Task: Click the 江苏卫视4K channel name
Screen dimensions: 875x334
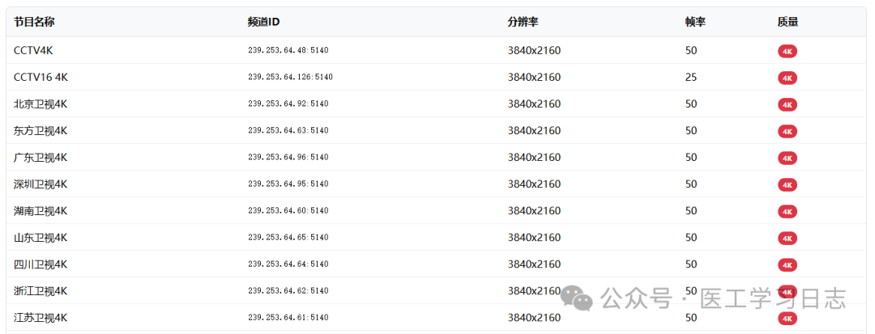Action: coord(41,317)
